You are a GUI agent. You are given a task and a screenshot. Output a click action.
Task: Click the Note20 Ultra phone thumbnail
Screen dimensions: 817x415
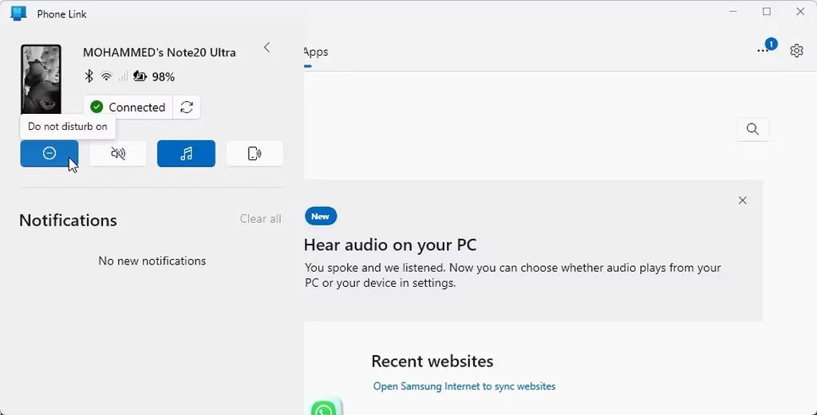41,80
